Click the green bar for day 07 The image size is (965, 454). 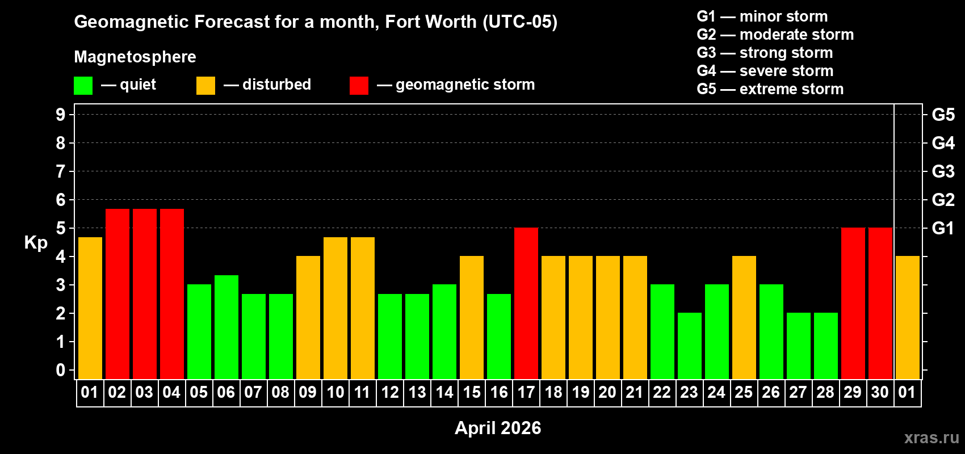(254, 337)
